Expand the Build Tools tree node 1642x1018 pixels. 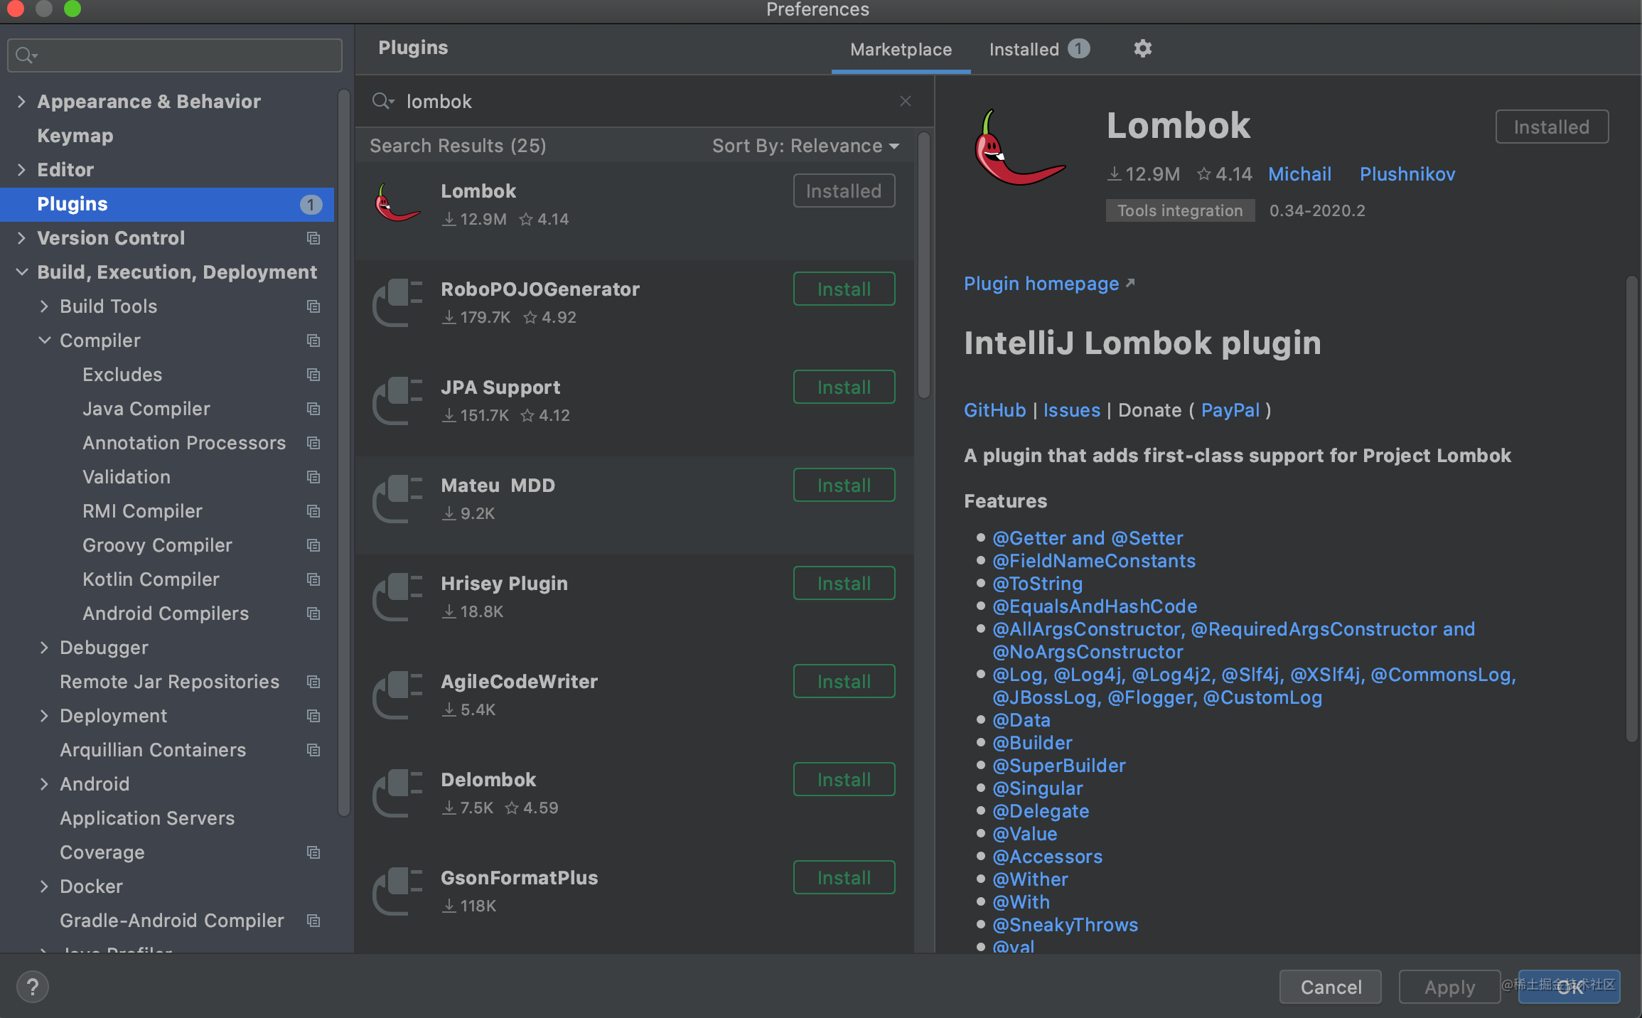44,306
